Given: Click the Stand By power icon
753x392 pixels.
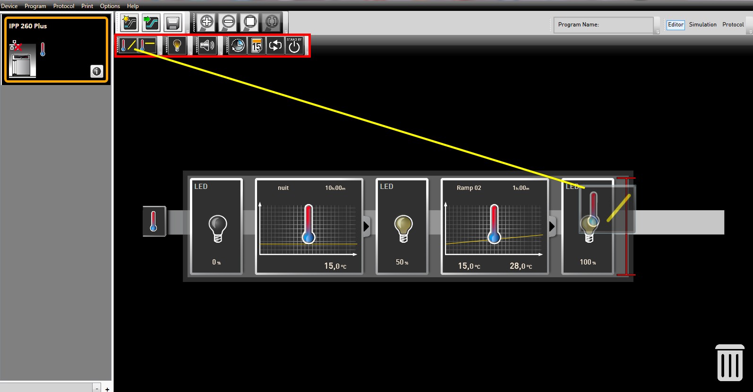Looking at the screenshot, I should click(294, 46).
